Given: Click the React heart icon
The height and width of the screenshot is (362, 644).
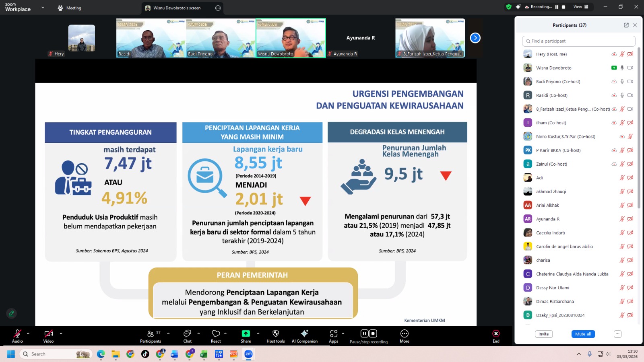Looking at the screenshot, I should 216,334.
